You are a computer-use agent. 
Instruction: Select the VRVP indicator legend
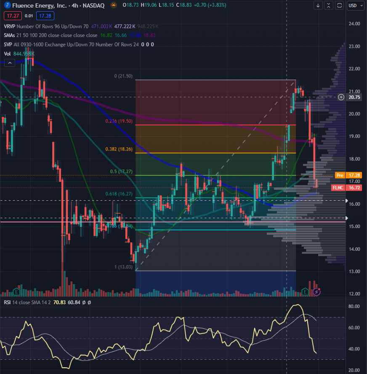coord(8,26)
